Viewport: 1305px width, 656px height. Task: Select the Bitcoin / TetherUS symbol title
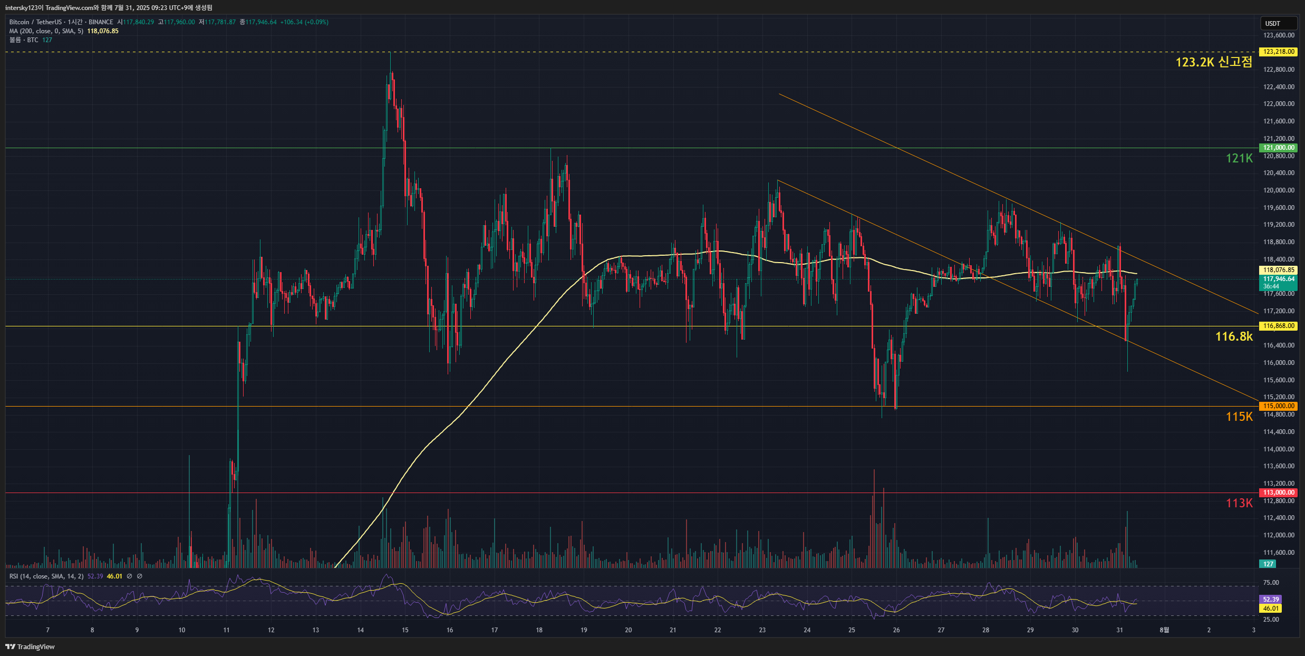(35, 22)
